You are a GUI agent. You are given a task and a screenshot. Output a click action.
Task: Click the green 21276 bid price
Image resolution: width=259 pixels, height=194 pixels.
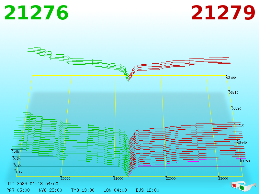point(36,13)
